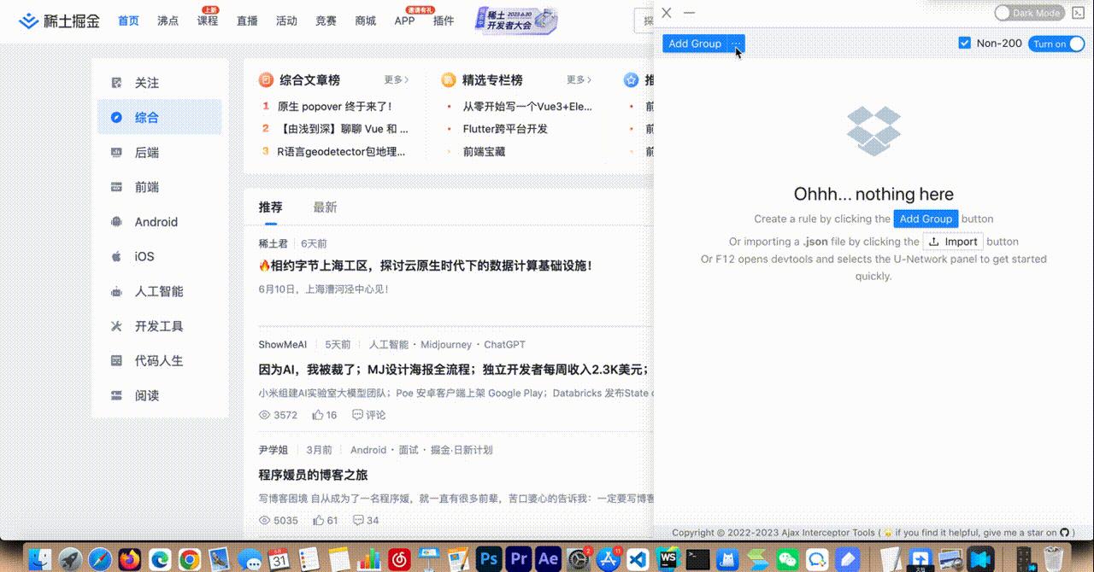Open the article 原生 popover 终于来了

pyautogui.click(x=332, y=106)
